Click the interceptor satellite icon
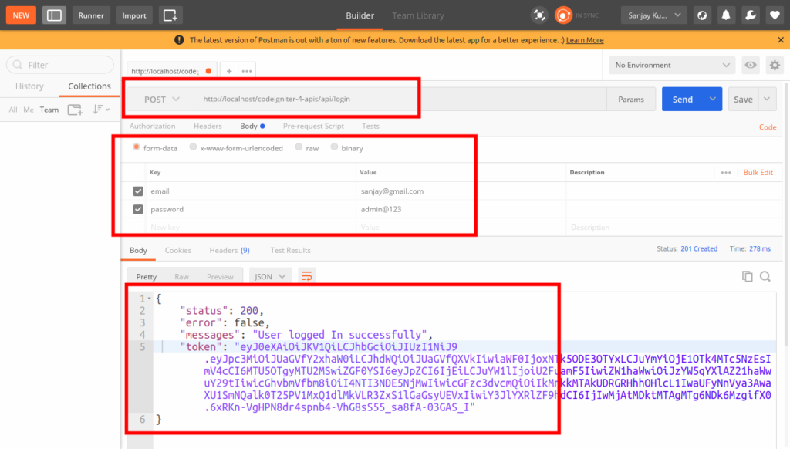 coord(539,15)
